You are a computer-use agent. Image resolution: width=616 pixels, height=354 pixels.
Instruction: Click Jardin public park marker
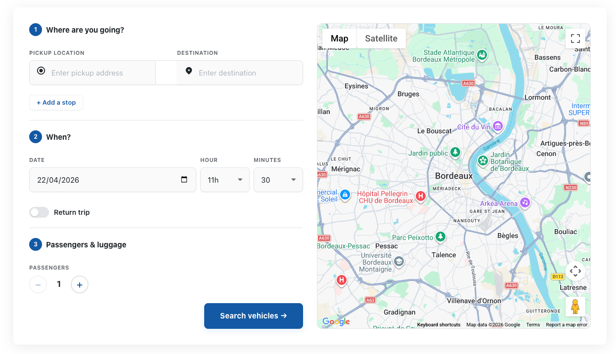click(455, 153)
